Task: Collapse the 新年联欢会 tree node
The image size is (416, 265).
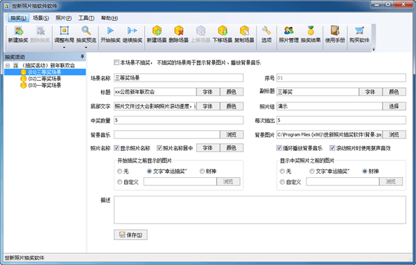Action: (x=8, y=66)
